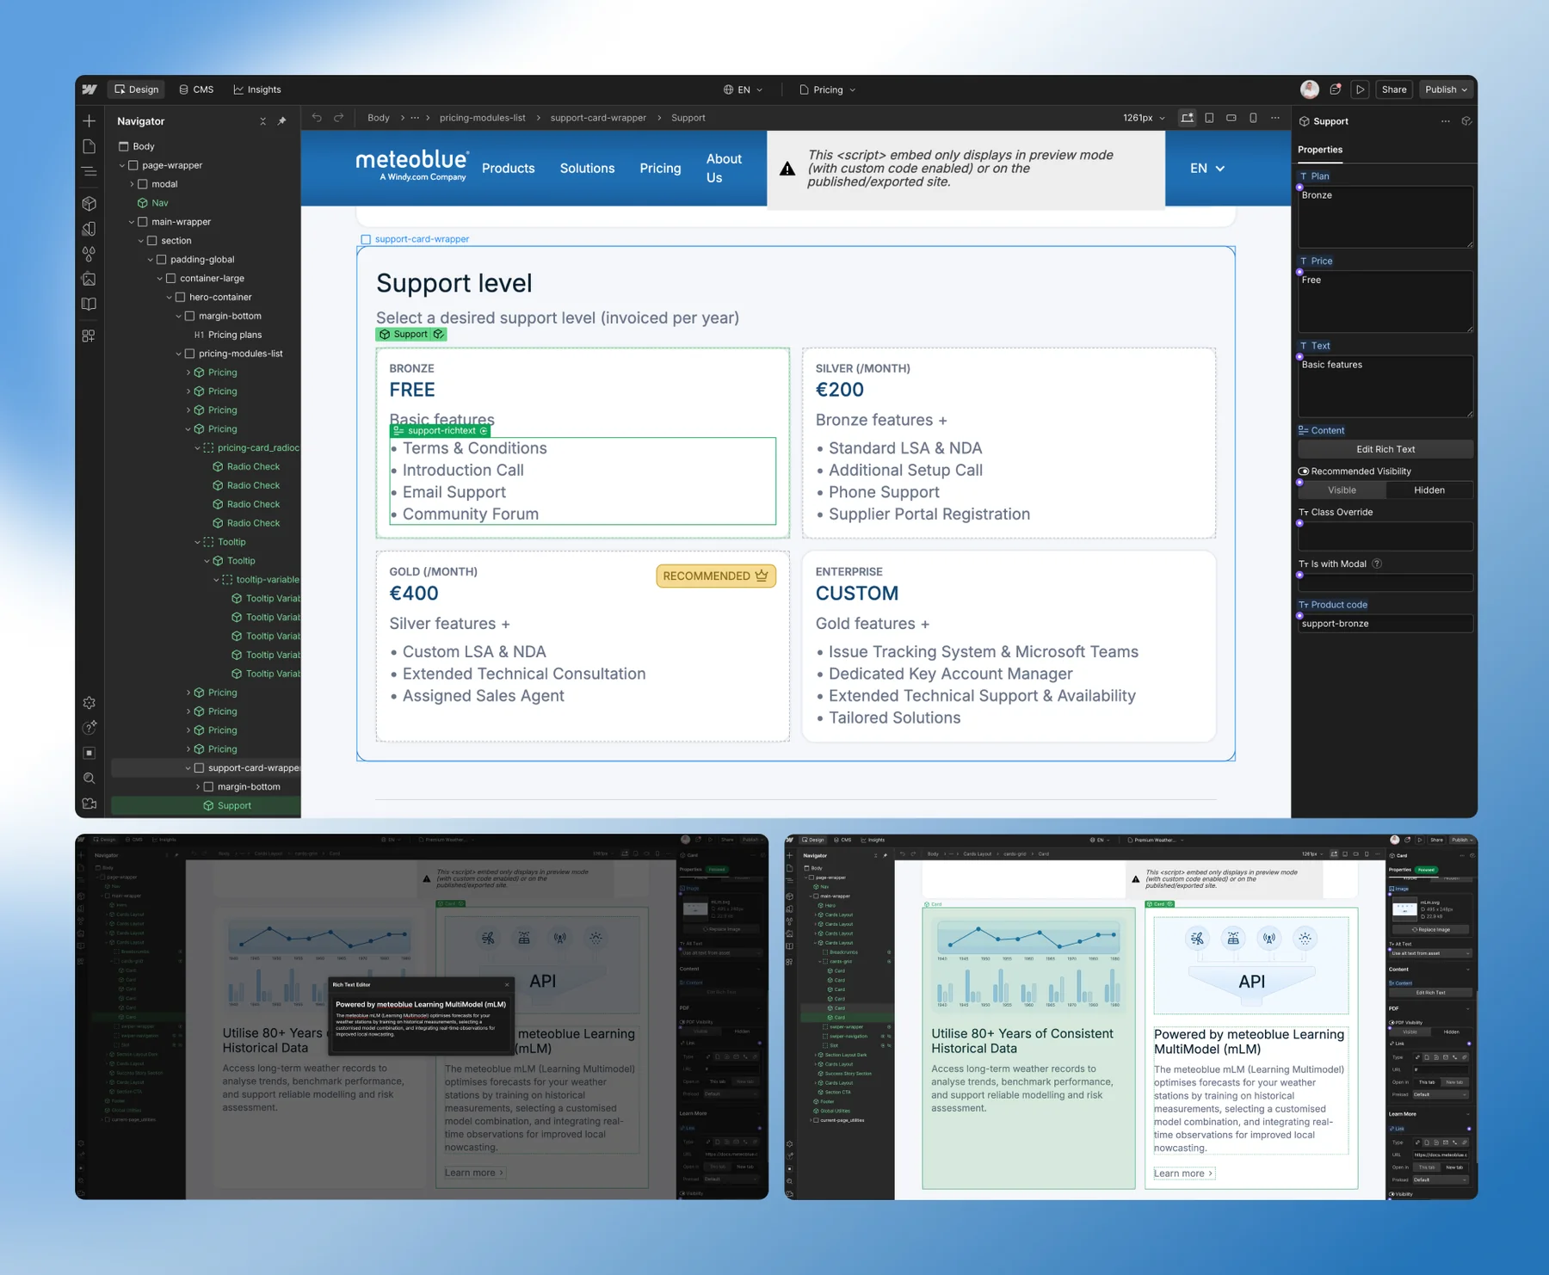This screenshot has height=1275, width=1549.
Task: Click the breadcrumb ellipsis item
Action: click(415, 118)
